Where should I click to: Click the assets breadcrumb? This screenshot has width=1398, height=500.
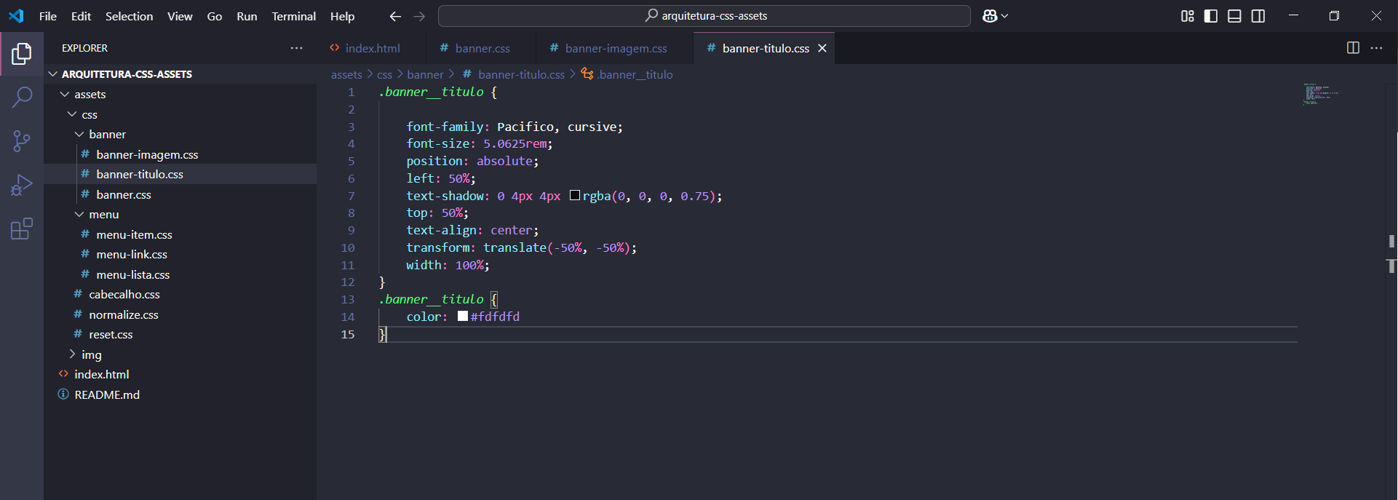(x=346, y=74)
